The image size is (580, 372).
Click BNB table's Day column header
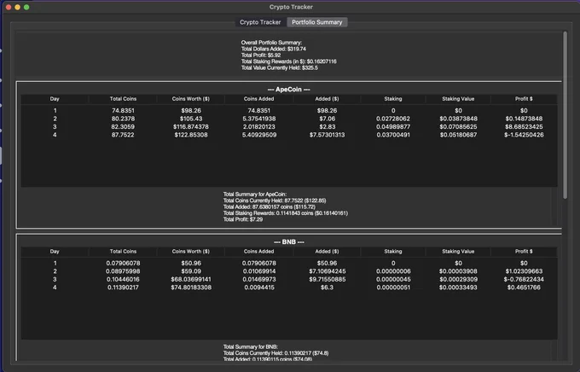coord(55,252)
